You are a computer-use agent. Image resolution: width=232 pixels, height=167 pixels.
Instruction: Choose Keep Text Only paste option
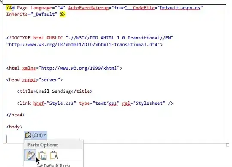pyautogui.click(x=54, y=155)
